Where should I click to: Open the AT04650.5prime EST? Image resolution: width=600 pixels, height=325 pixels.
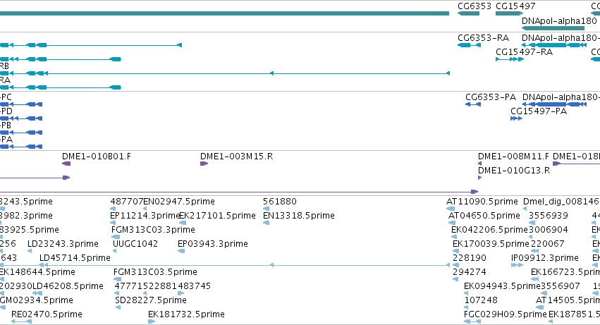pyautogui.click(x=451, y=223)
